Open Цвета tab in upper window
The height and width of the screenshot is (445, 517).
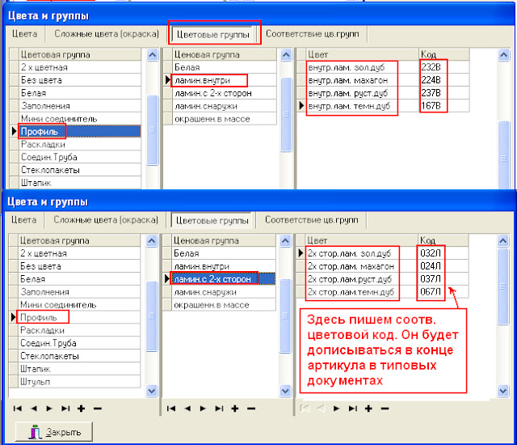point(24,34)
